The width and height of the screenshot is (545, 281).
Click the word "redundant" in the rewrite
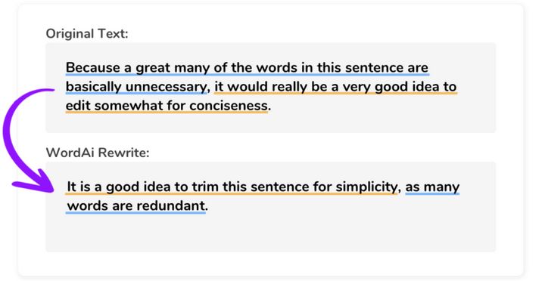[x=170, y=205]
